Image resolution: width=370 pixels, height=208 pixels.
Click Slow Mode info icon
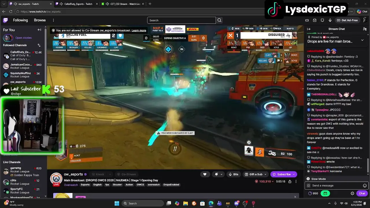(x=308, y=179)
